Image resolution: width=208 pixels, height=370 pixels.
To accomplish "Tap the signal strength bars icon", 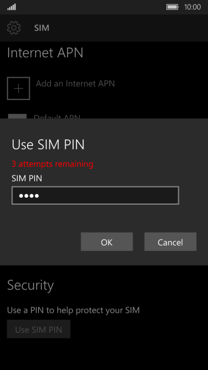I will click(11, 7).
